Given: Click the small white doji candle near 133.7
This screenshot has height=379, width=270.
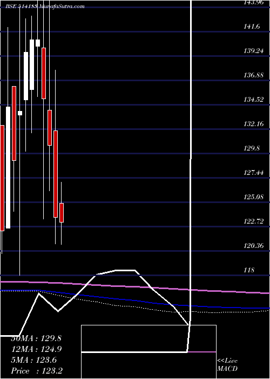Looking at the screenshot, I should [x=20, y=113].
